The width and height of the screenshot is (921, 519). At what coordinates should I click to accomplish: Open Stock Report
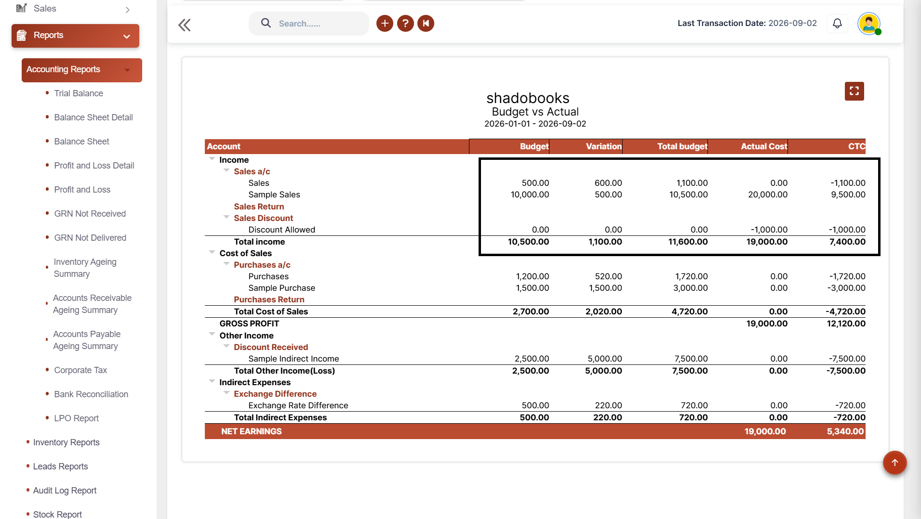(57, 514)
